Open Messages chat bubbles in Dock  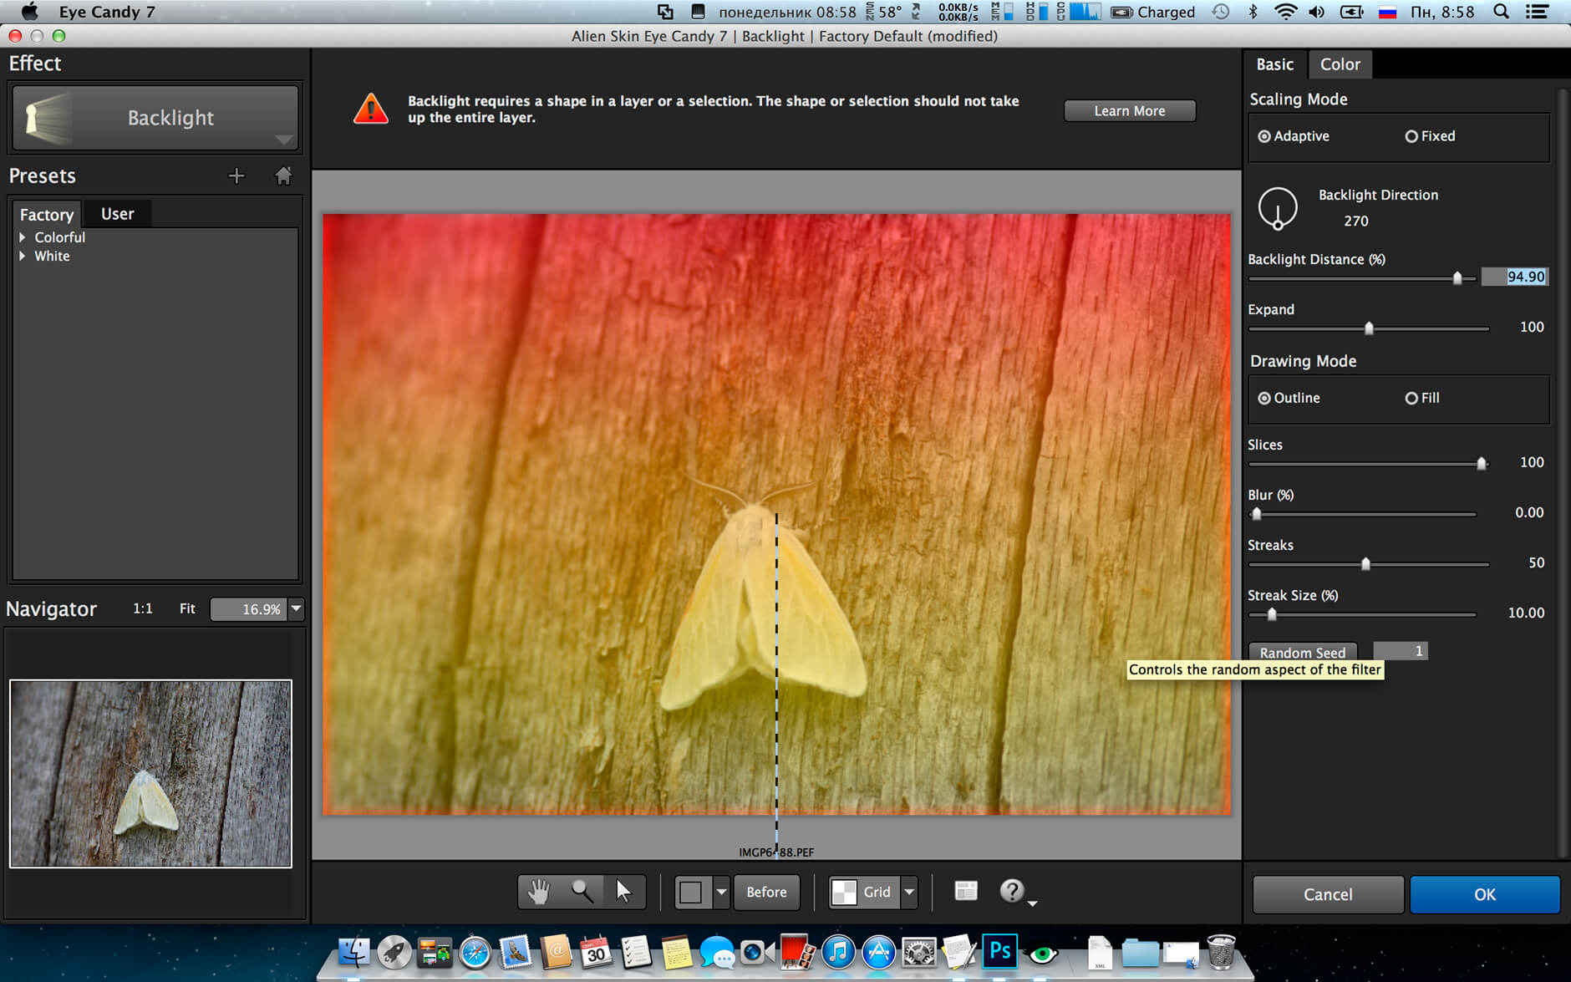pyautogui.click(x=717, y=952)
